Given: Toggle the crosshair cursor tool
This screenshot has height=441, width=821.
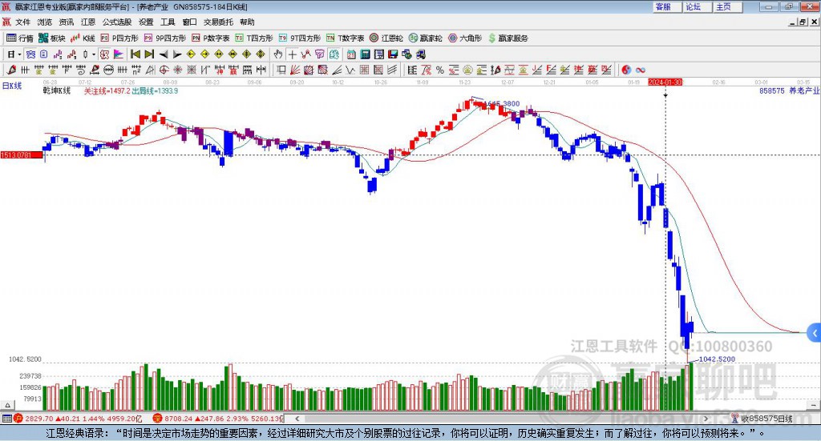Looking at the screenshot, I should pyautogui.click(x=292, y=54).
